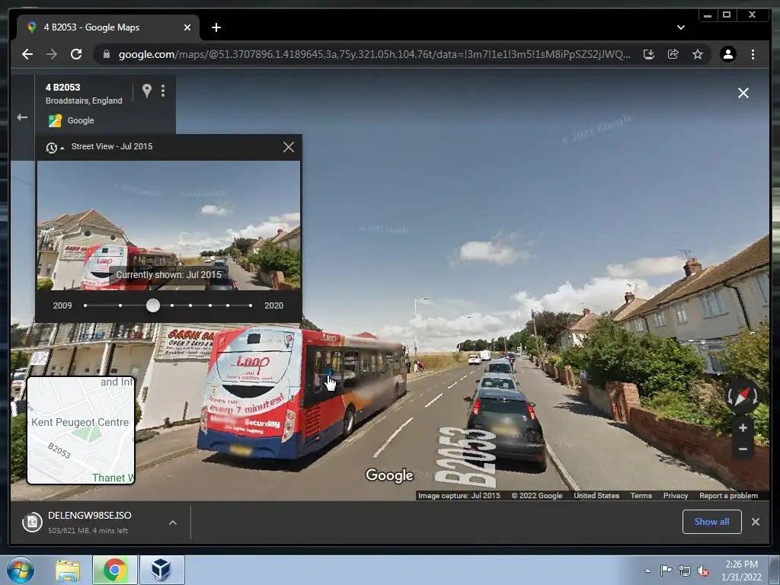Click the 4 B2053 address title
The image size is (780, 585).
(x=62, y=88)
